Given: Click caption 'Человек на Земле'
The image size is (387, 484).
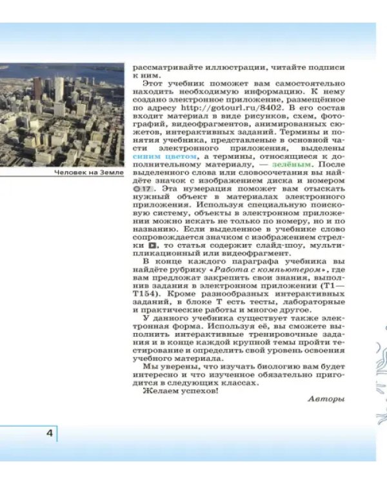Looking at the screenshot, I should tap(89, 172).
